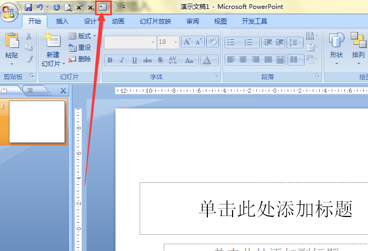Copy selection with copy icon
The height and width of the screenshot is (251, 368).
point(29,48)
